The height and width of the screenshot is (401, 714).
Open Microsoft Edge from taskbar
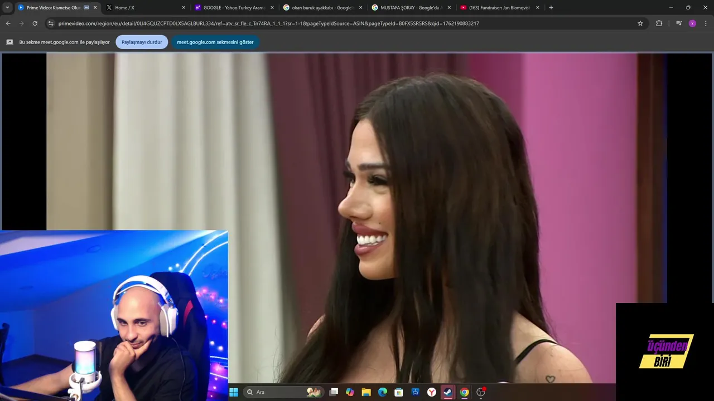[x=383, y=392]
